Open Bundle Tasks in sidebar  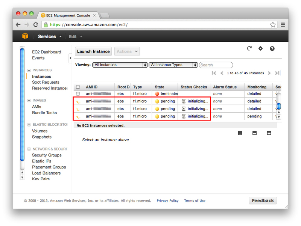44,113
